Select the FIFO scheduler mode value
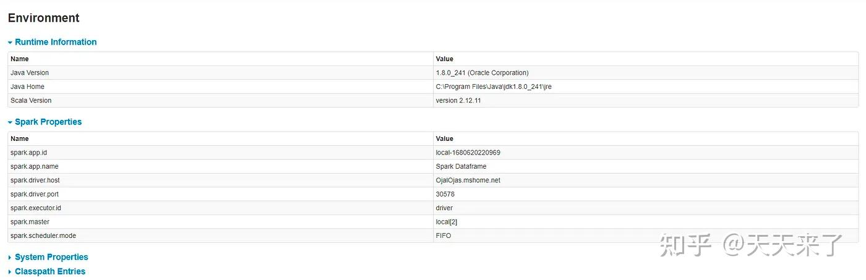Image resolution: width=866 pixels, height=280 pixels. point(444,235)
